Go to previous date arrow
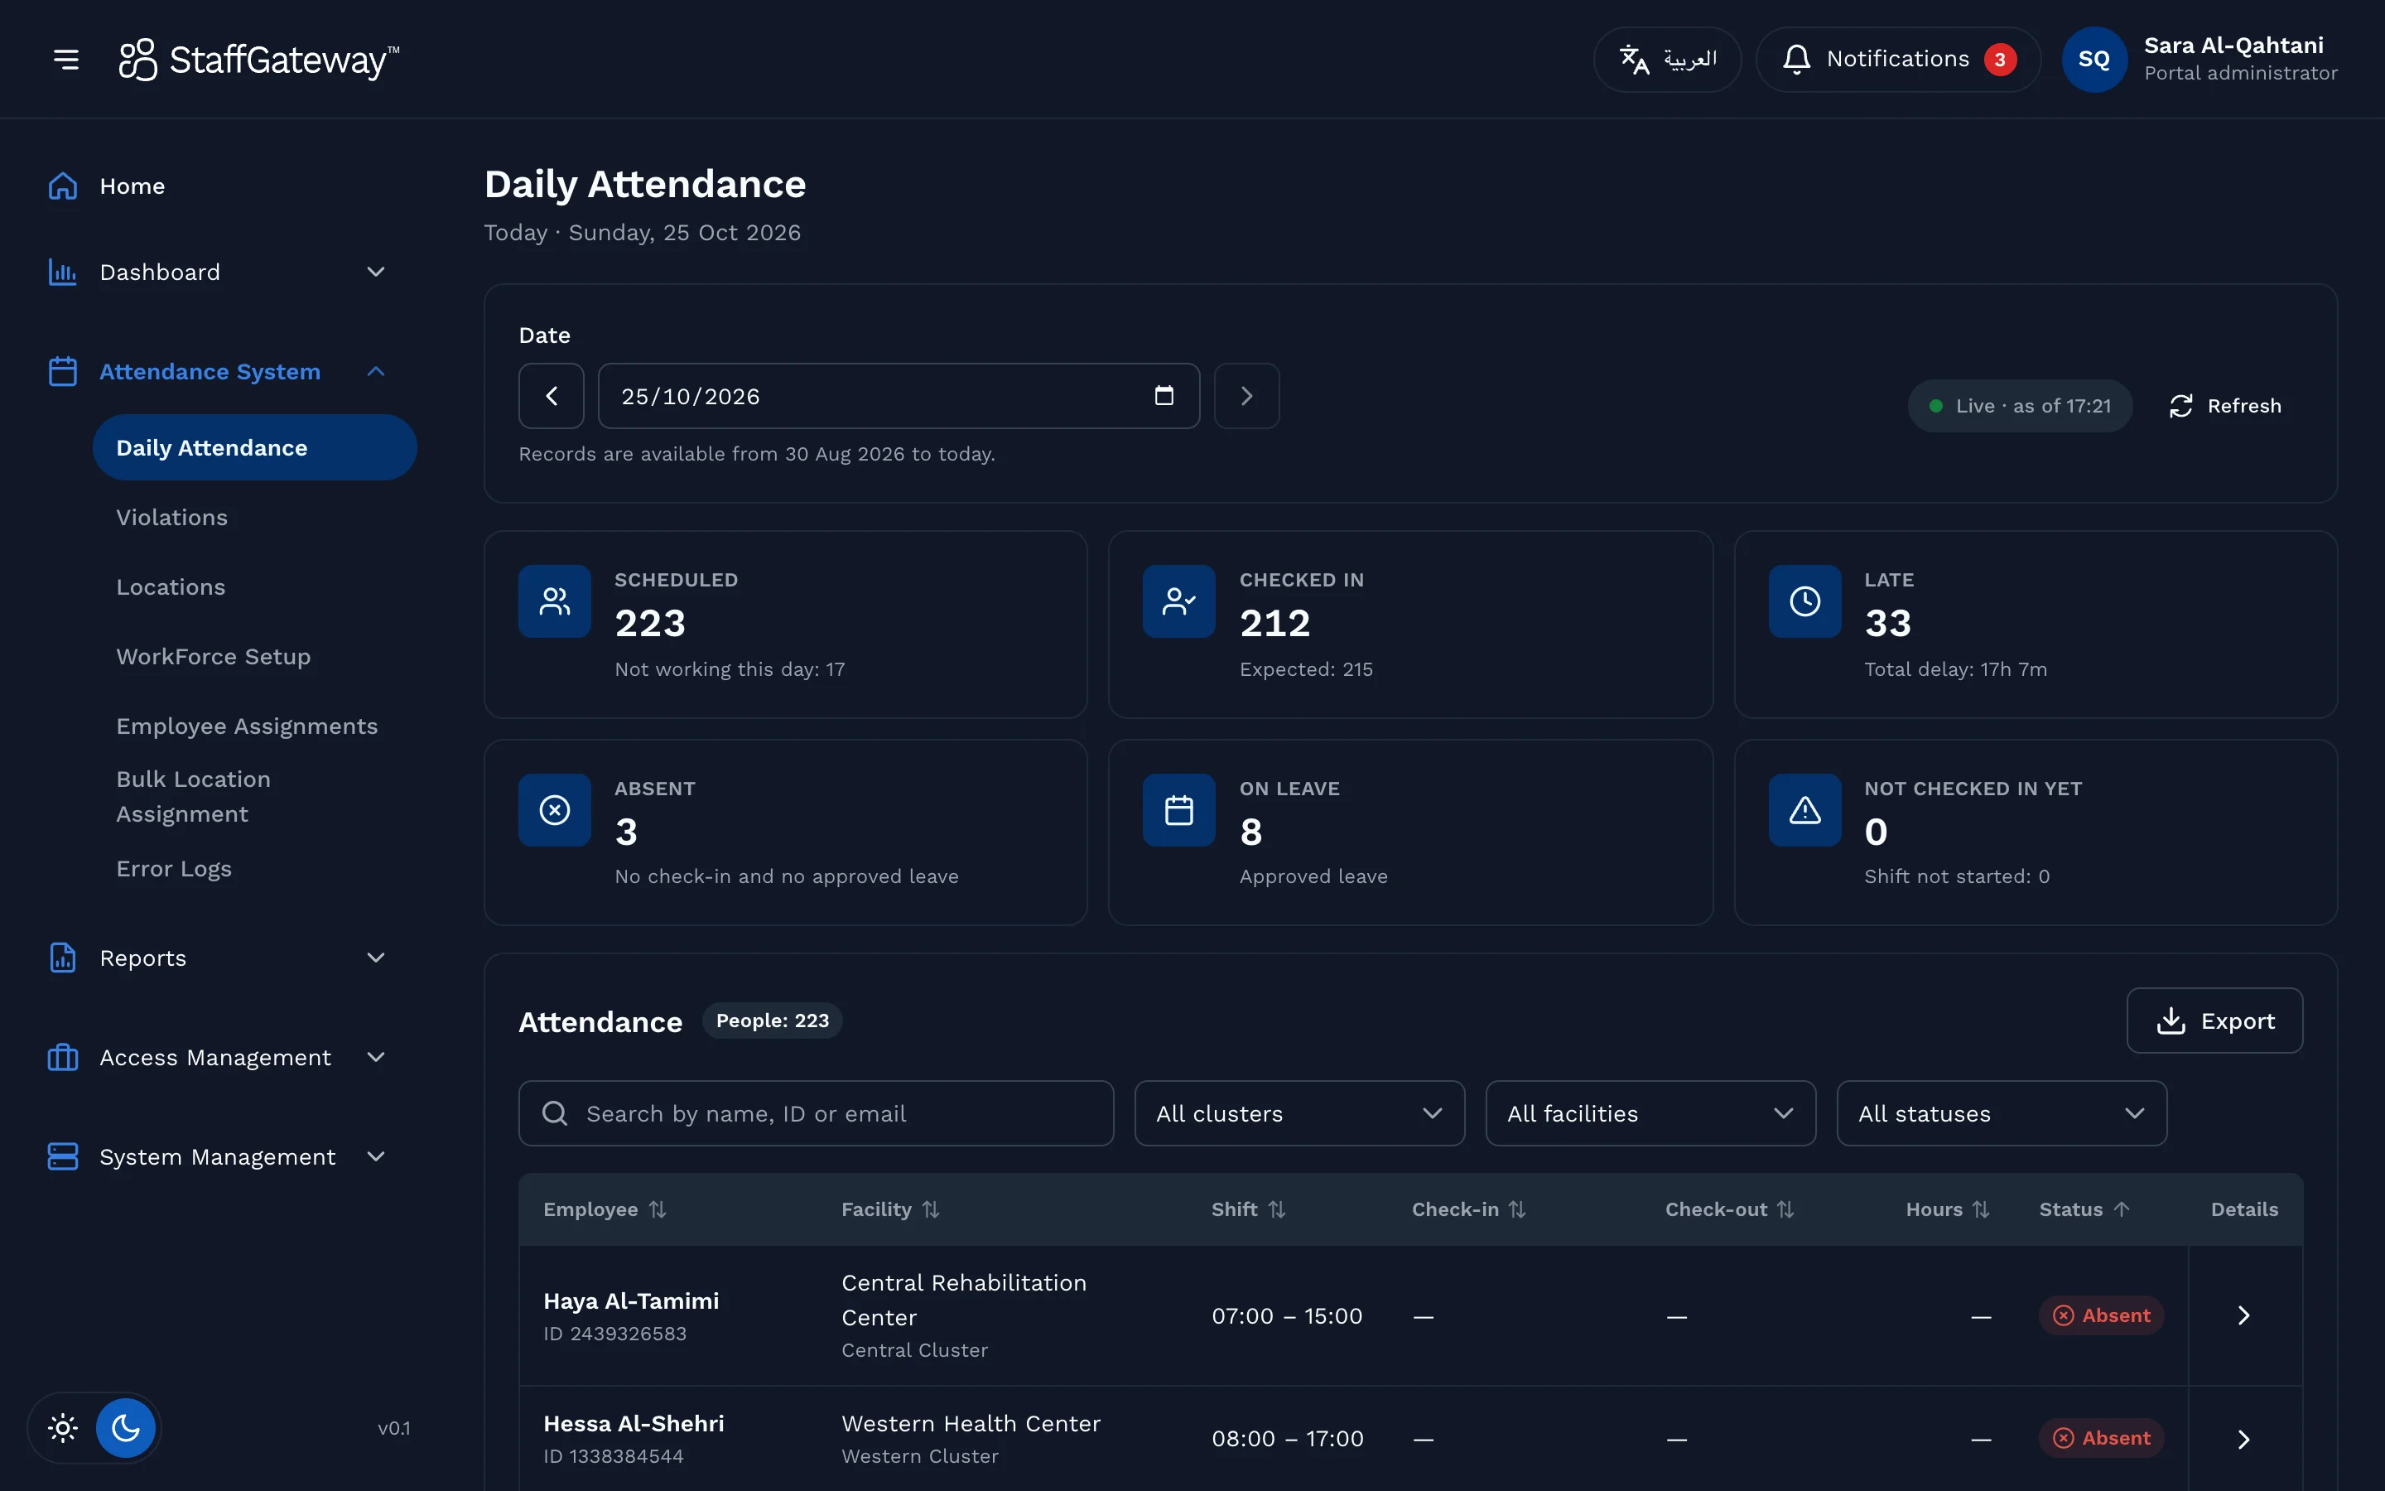The width and height of the screenshot is (2385, 1491). pos(551,397)
